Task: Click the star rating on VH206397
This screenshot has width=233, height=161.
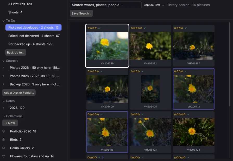Action: pyautogui.click(x=179, y=28)
